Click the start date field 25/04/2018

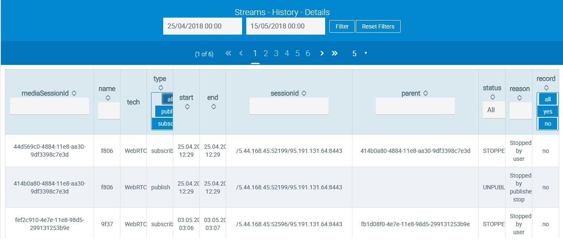pyautogui.click(x=202, y=26)
